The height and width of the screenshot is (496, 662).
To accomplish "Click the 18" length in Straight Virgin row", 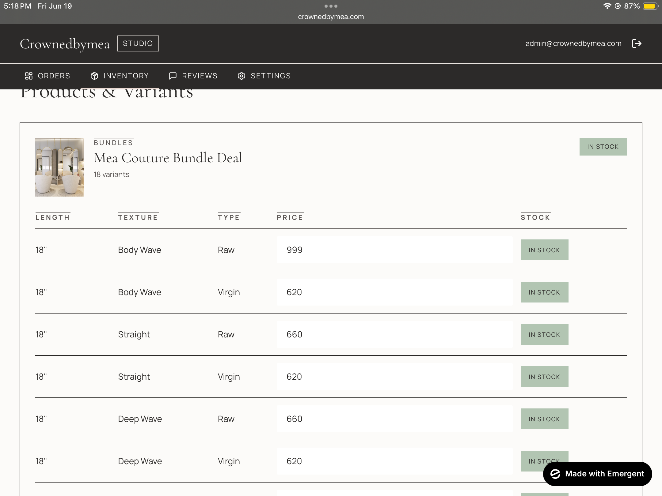I will point(41,377).
